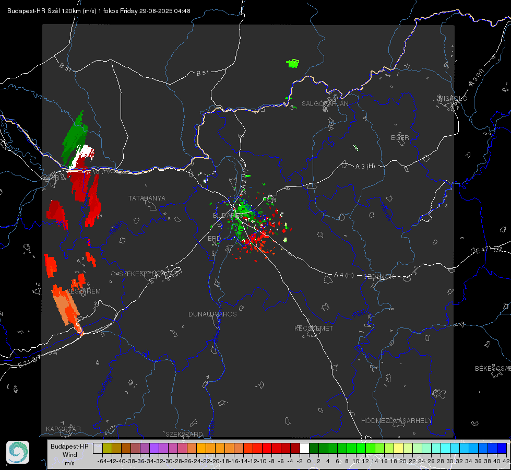Click the blue 'Somogy' county label
Image resolution: width=511 pixels, height=470 pixels.
click(104, 385)
